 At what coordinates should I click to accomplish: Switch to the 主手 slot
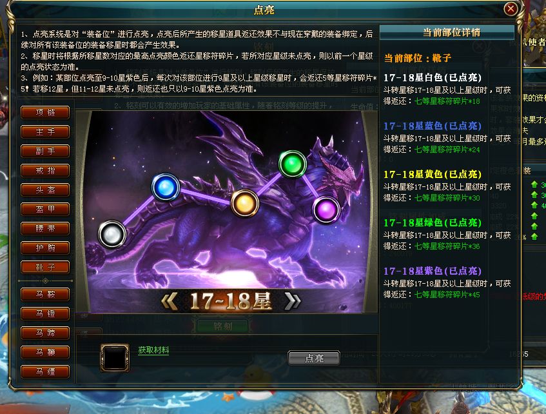pyautogui.click(x=45, y=132)
